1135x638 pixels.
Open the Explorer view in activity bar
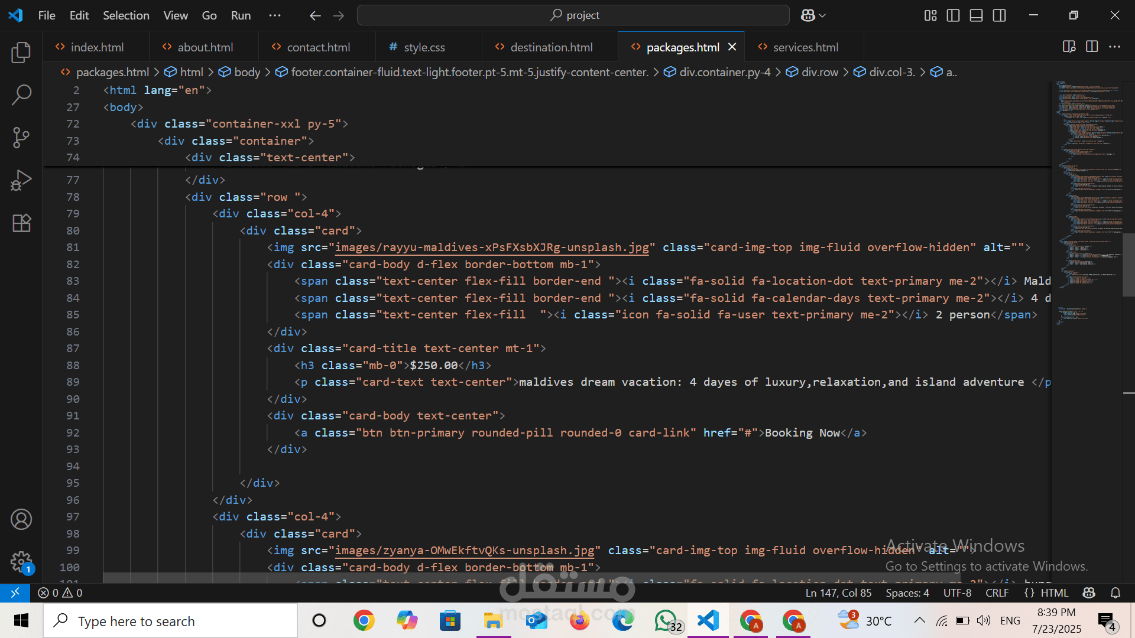click(21, 53)
